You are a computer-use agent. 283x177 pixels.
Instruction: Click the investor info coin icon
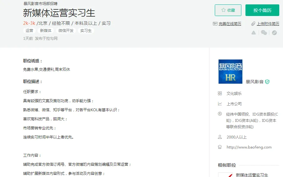[220, 114]
